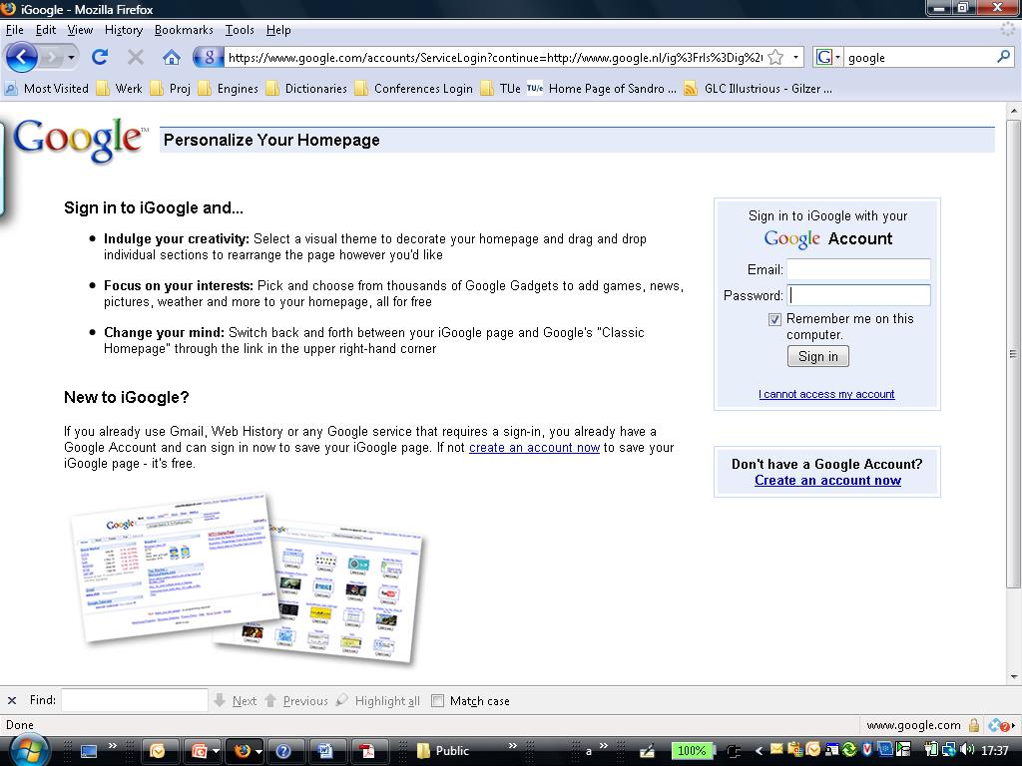The image size is (1022, 766).
Task: Show hidden tray icons with the chevron
Action: coord(759,751)
